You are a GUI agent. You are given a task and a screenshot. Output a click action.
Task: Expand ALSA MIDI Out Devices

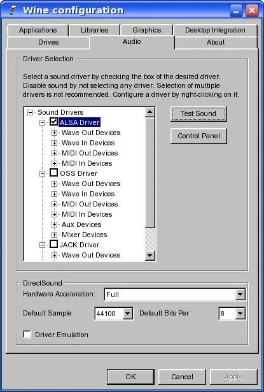54,153
